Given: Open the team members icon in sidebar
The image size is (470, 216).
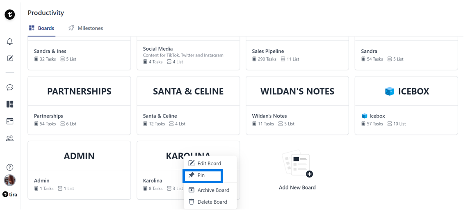Looking at the screenshot, I should coord(10,138).
